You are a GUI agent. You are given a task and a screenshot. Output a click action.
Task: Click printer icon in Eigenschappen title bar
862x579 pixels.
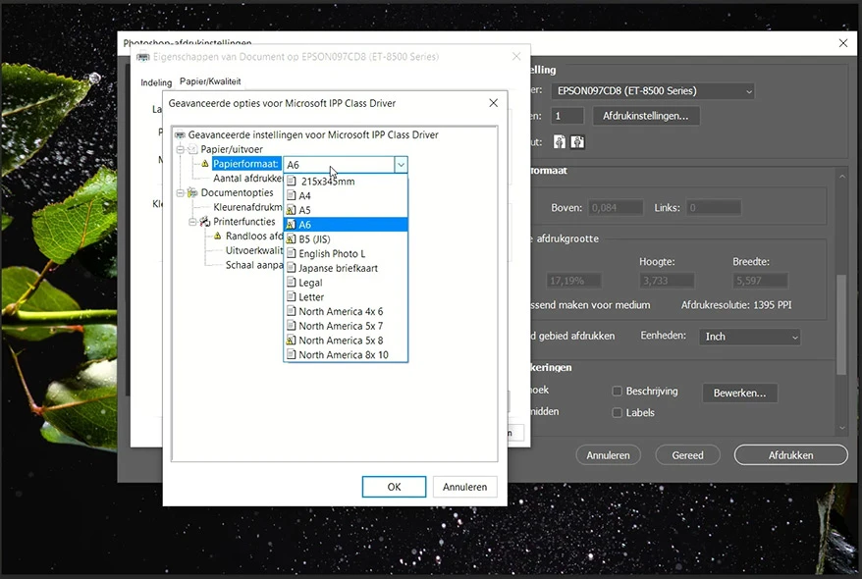[143, 57]
